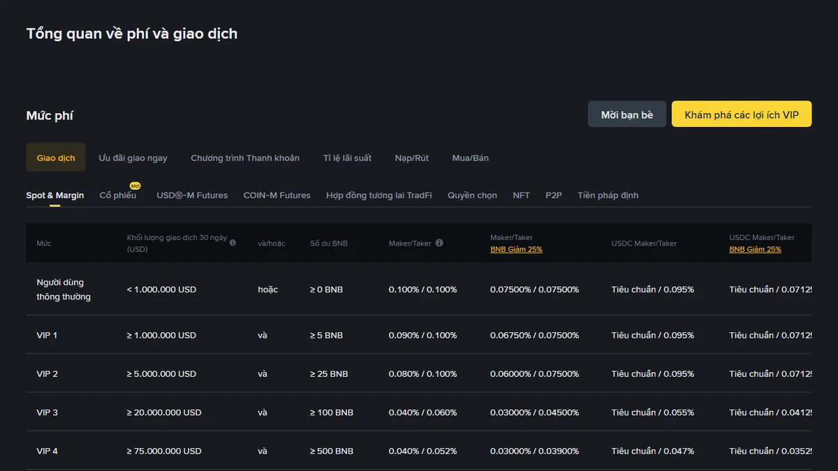
Task: Click info icon next to Khối lượng giao dịch 30 ngày
Action: (233, 243)
